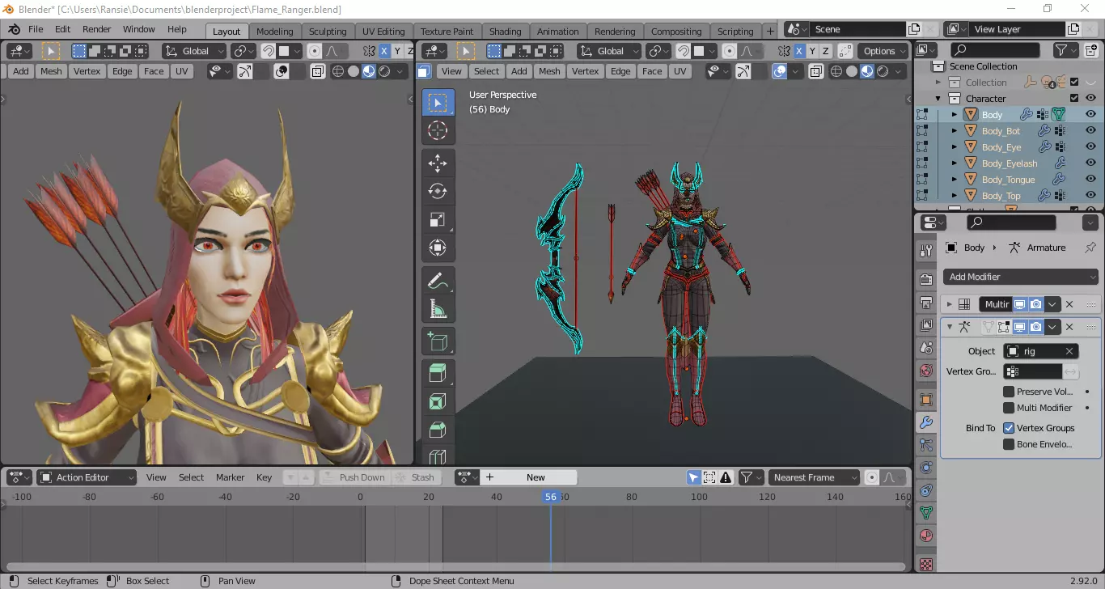
Task: Expand the Body object in outliner
Action: point(954,115)
